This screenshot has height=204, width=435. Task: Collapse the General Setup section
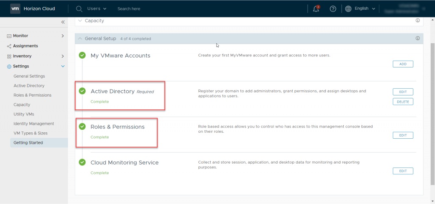(80, 39)
